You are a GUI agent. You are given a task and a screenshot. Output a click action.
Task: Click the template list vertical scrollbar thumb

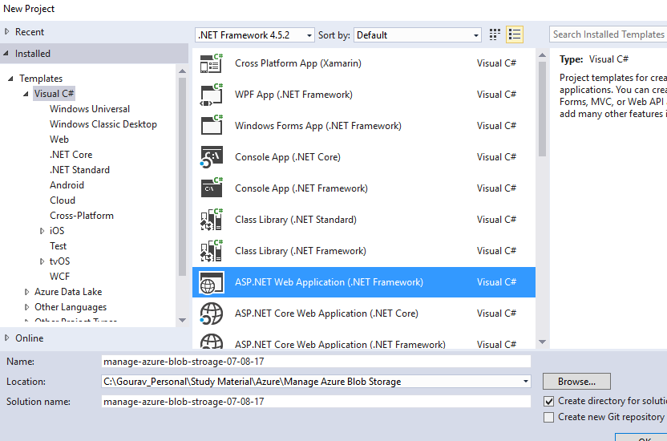[542, 109]
